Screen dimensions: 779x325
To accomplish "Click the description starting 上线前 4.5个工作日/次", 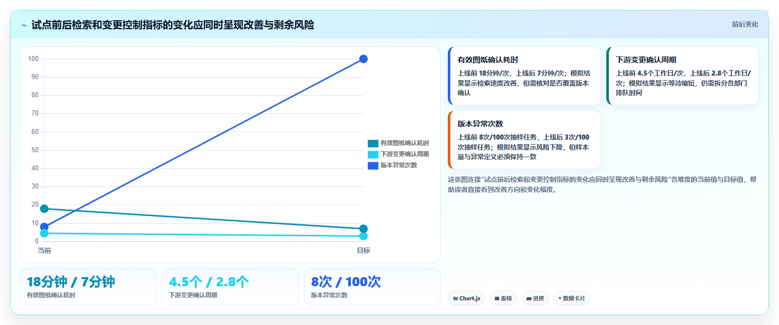I will (x=684, y=83).
